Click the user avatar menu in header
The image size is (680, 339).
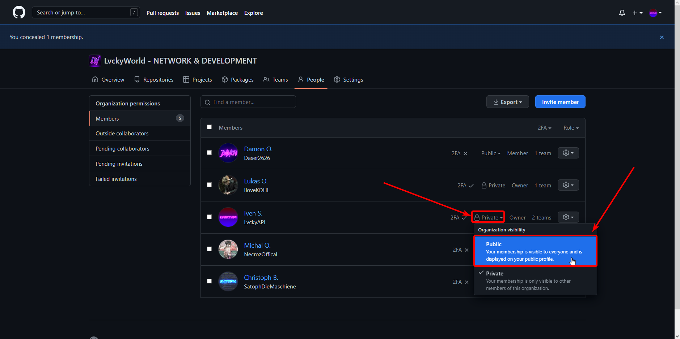[655, 13]
